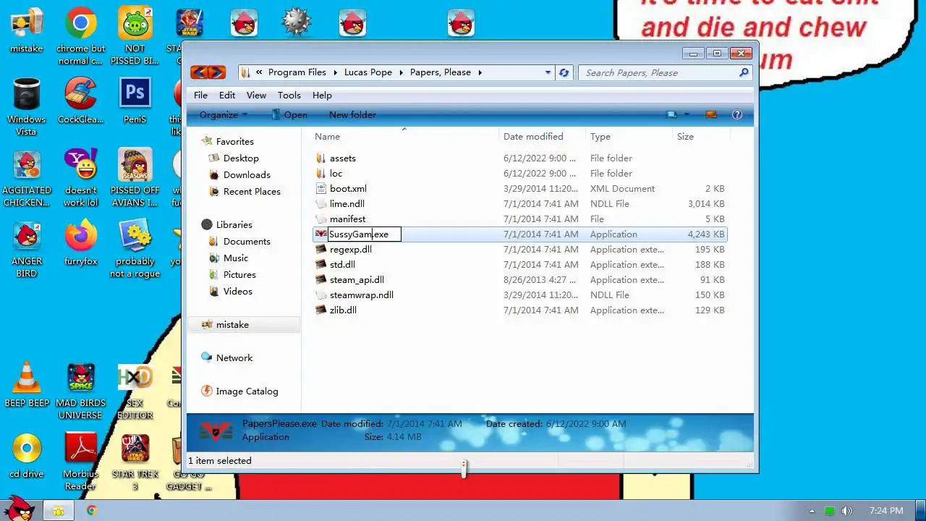Go forward using the Explorer forward arrow

tap(216, 72)
